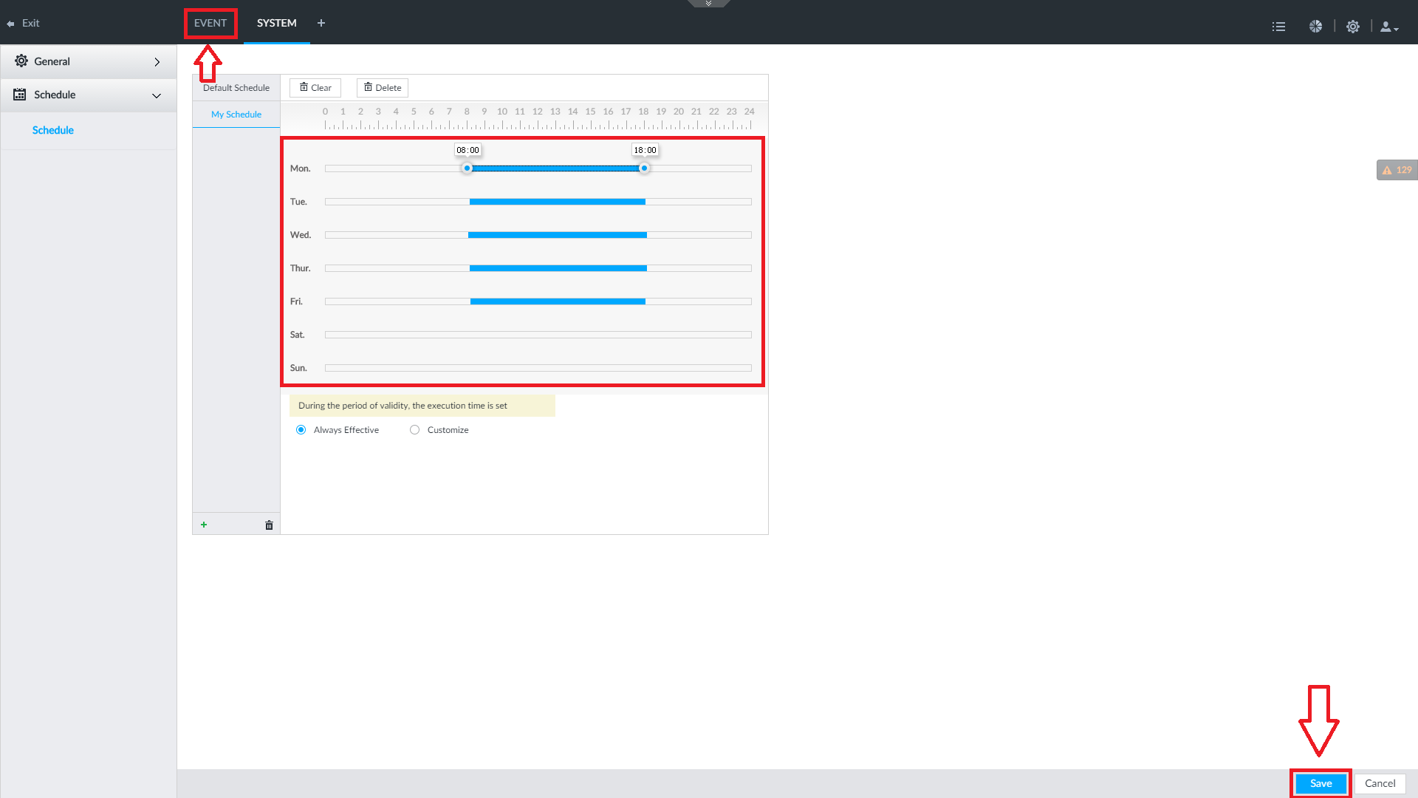Click the green plus to add schedule
The height and width of the screenshot is (798, 1418).
coord(204,525)
